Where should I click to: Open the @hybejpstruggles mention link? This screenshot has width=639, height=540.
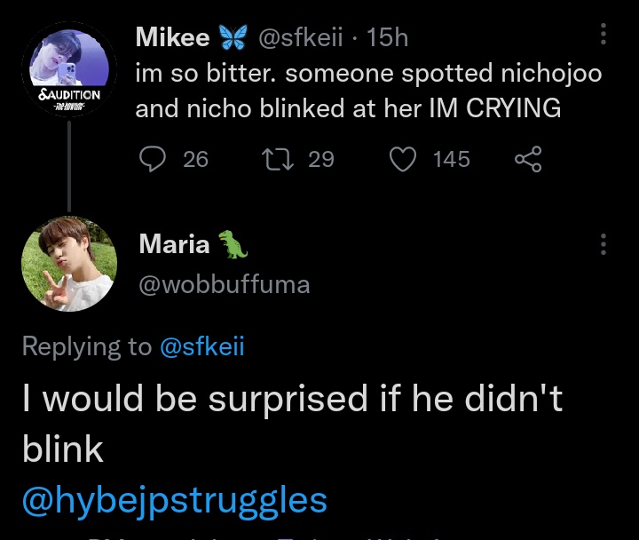pyautogui.click(x=175, y=501)
